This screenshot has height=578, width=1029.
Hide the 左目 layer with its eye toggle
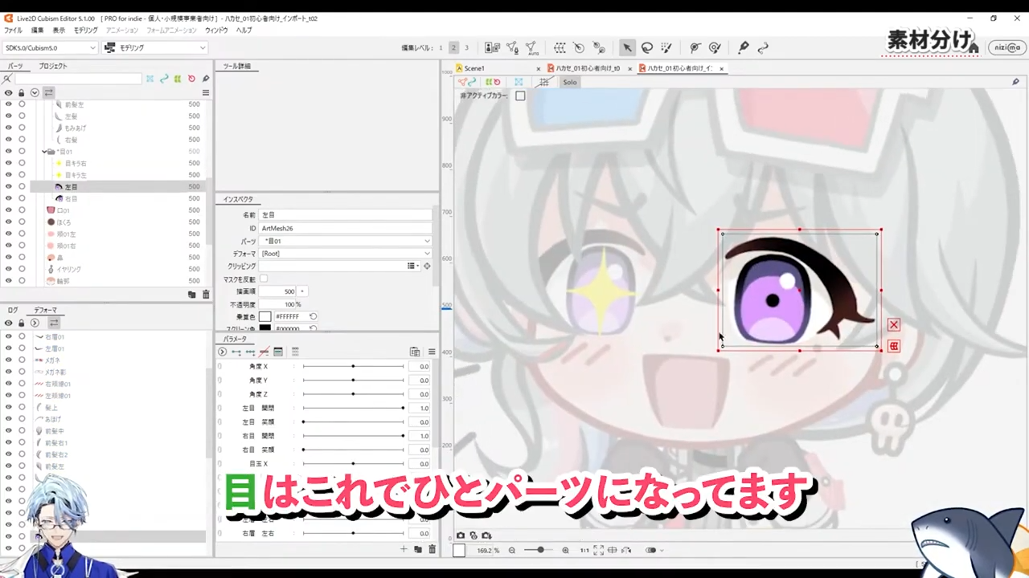(x=8, y=186)
